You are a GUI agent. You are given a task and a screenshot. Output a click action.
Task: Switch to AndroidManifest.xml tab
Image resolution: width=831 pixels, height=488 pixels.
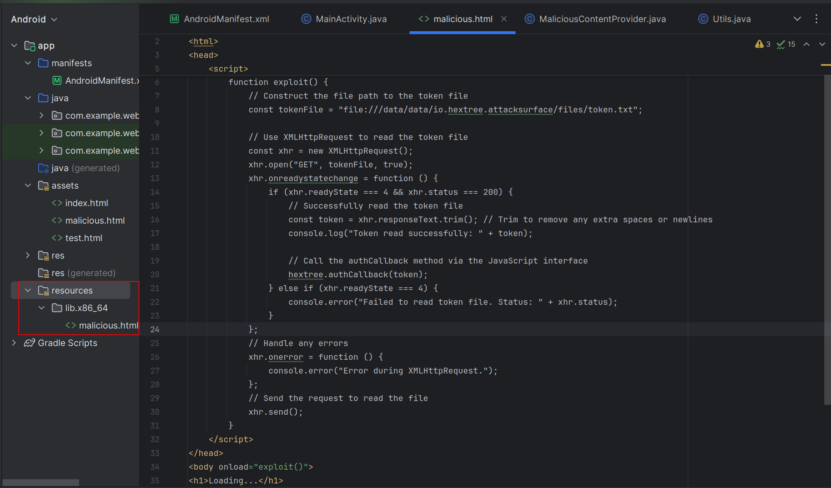[220, 19]
